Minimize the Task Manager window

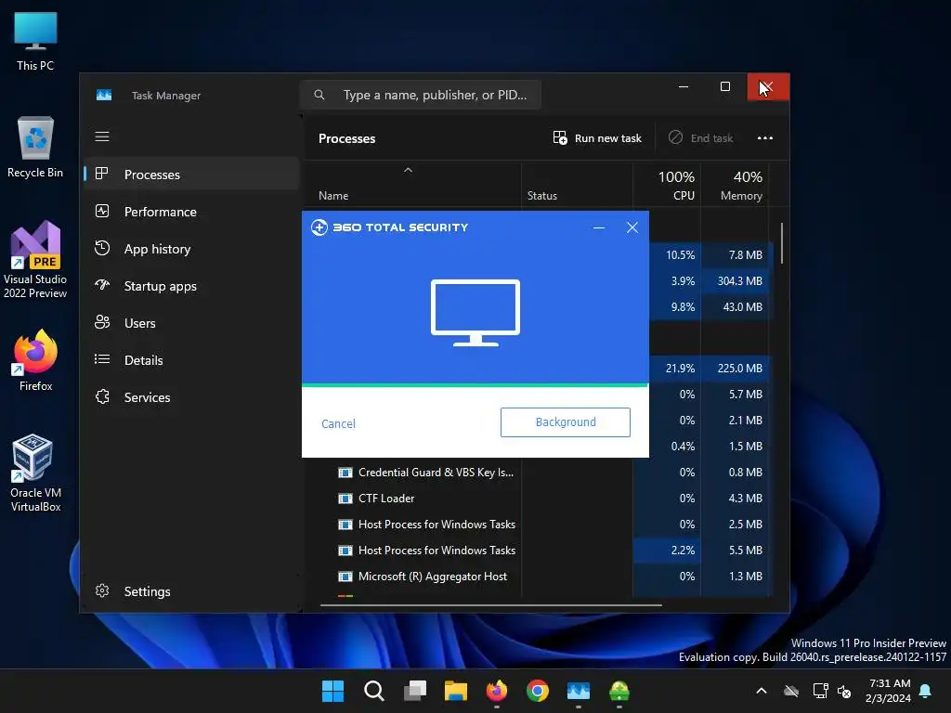coord(684,86)
